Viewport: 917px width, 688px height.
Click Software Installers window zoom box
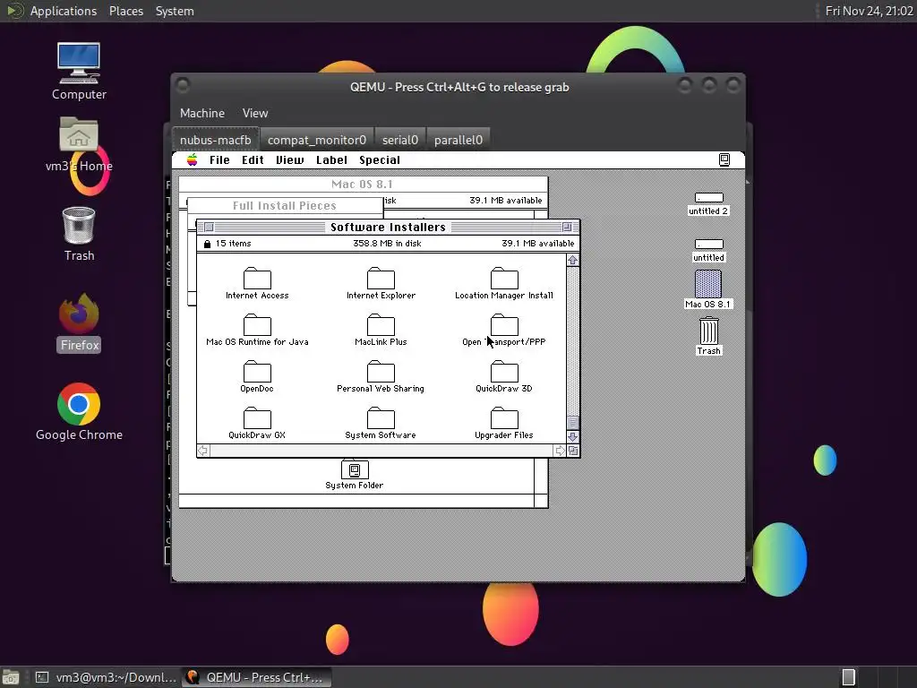567,227
